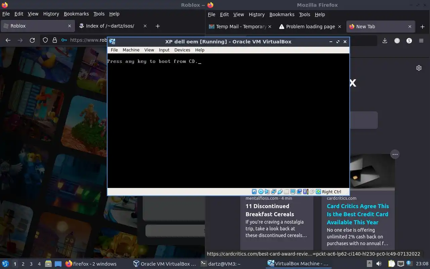The width and height of the screenshot is (430, 269).
Task: Open the Firefox application hamburger menu
Action: (421, 41)
